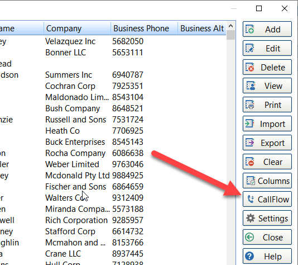Sort by the Company column header

point(77,29)
